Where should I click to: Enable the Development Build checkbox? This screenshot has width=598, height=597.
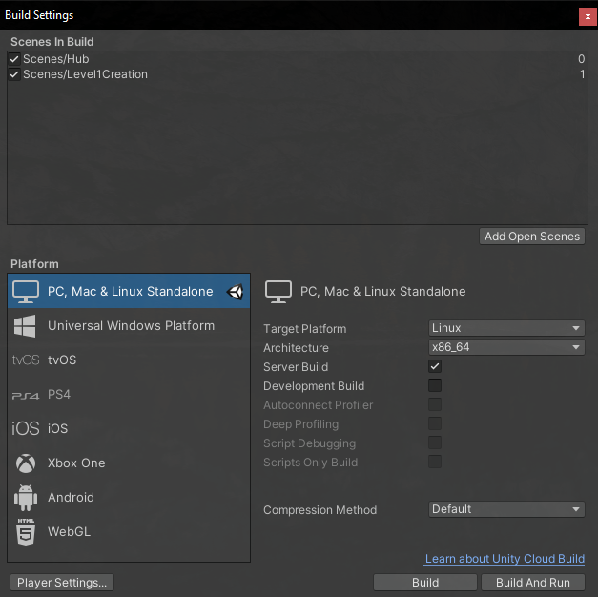(x=435, y=385)
